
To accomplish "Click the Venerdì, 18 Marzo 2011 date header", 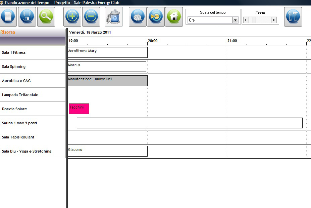I will point(90,32).
